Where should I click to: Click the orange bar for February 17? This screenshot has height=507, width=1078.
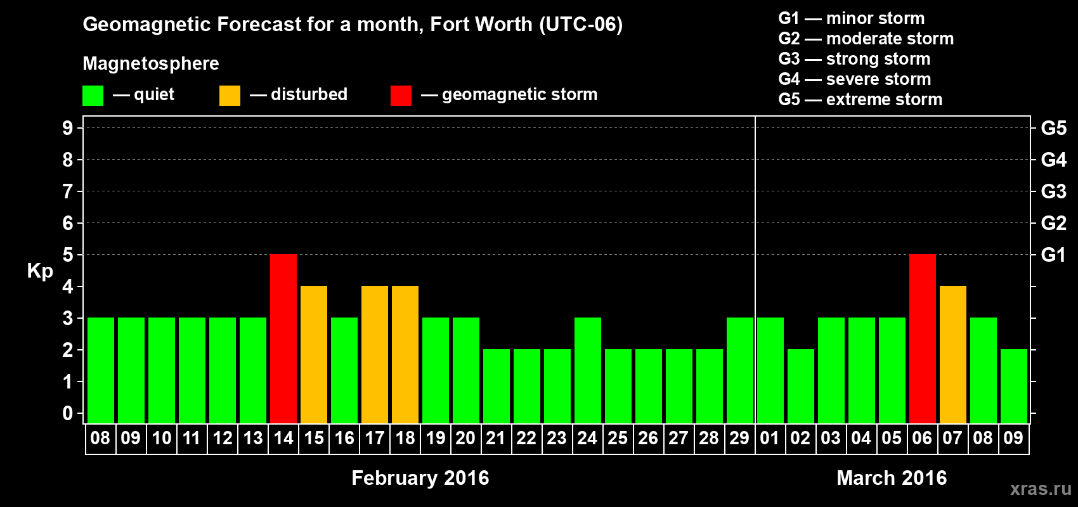tap(375, 355)
